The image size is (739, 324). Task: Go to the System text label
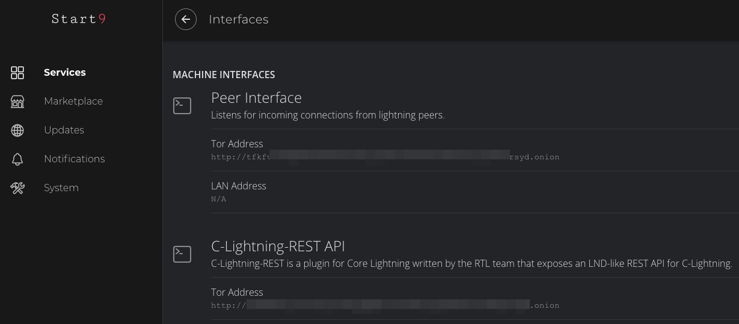pyautogui.click(x=61, y=188)
